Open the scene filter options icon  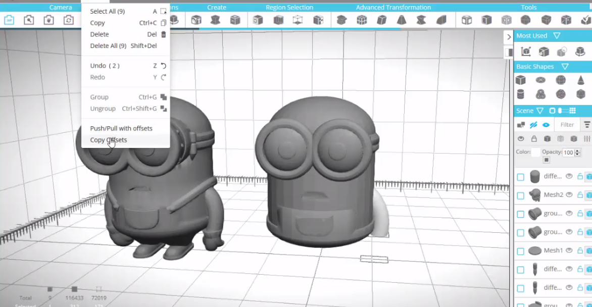coord(587,125)
